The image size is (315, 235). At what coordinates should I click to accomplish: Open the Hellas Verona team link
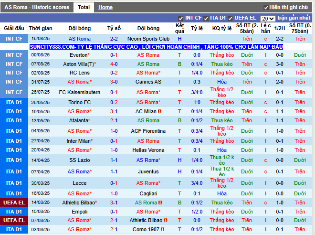(148, 150)
